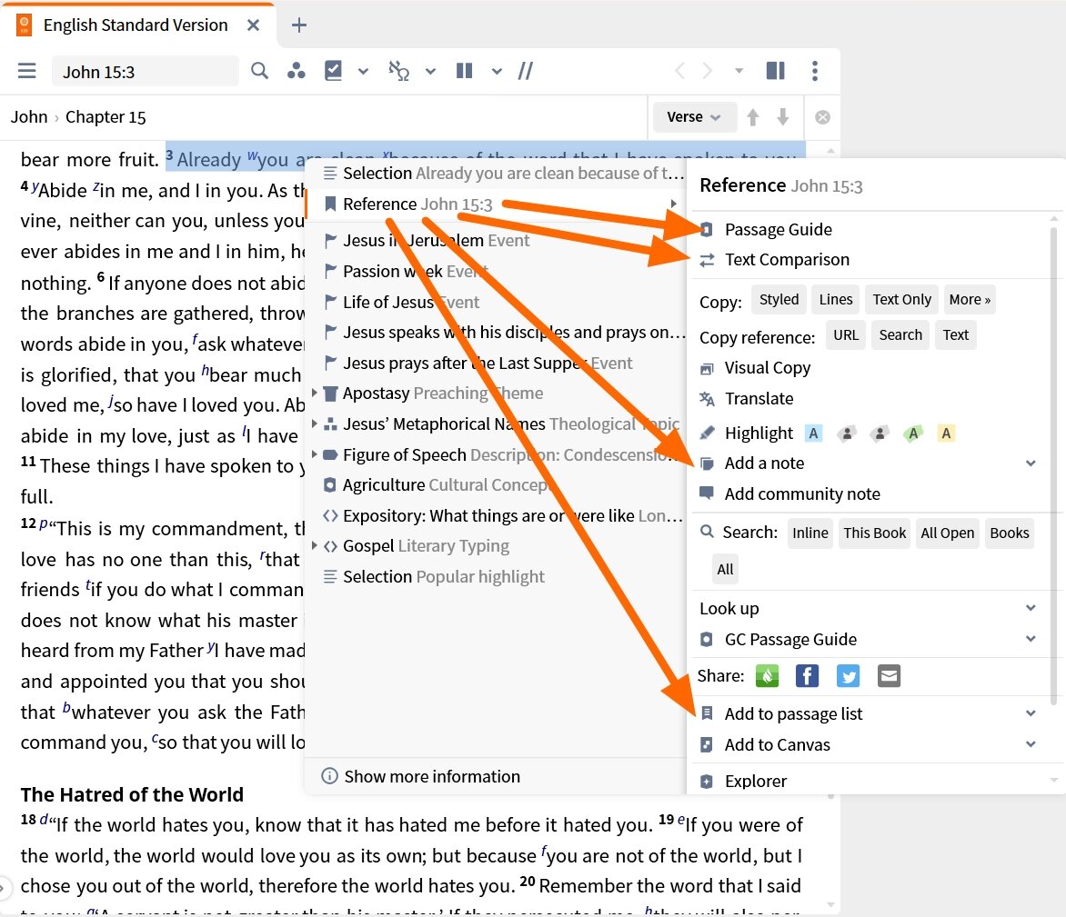
Task: Copy passage as Lines
Action: click(x=836, y=300)
